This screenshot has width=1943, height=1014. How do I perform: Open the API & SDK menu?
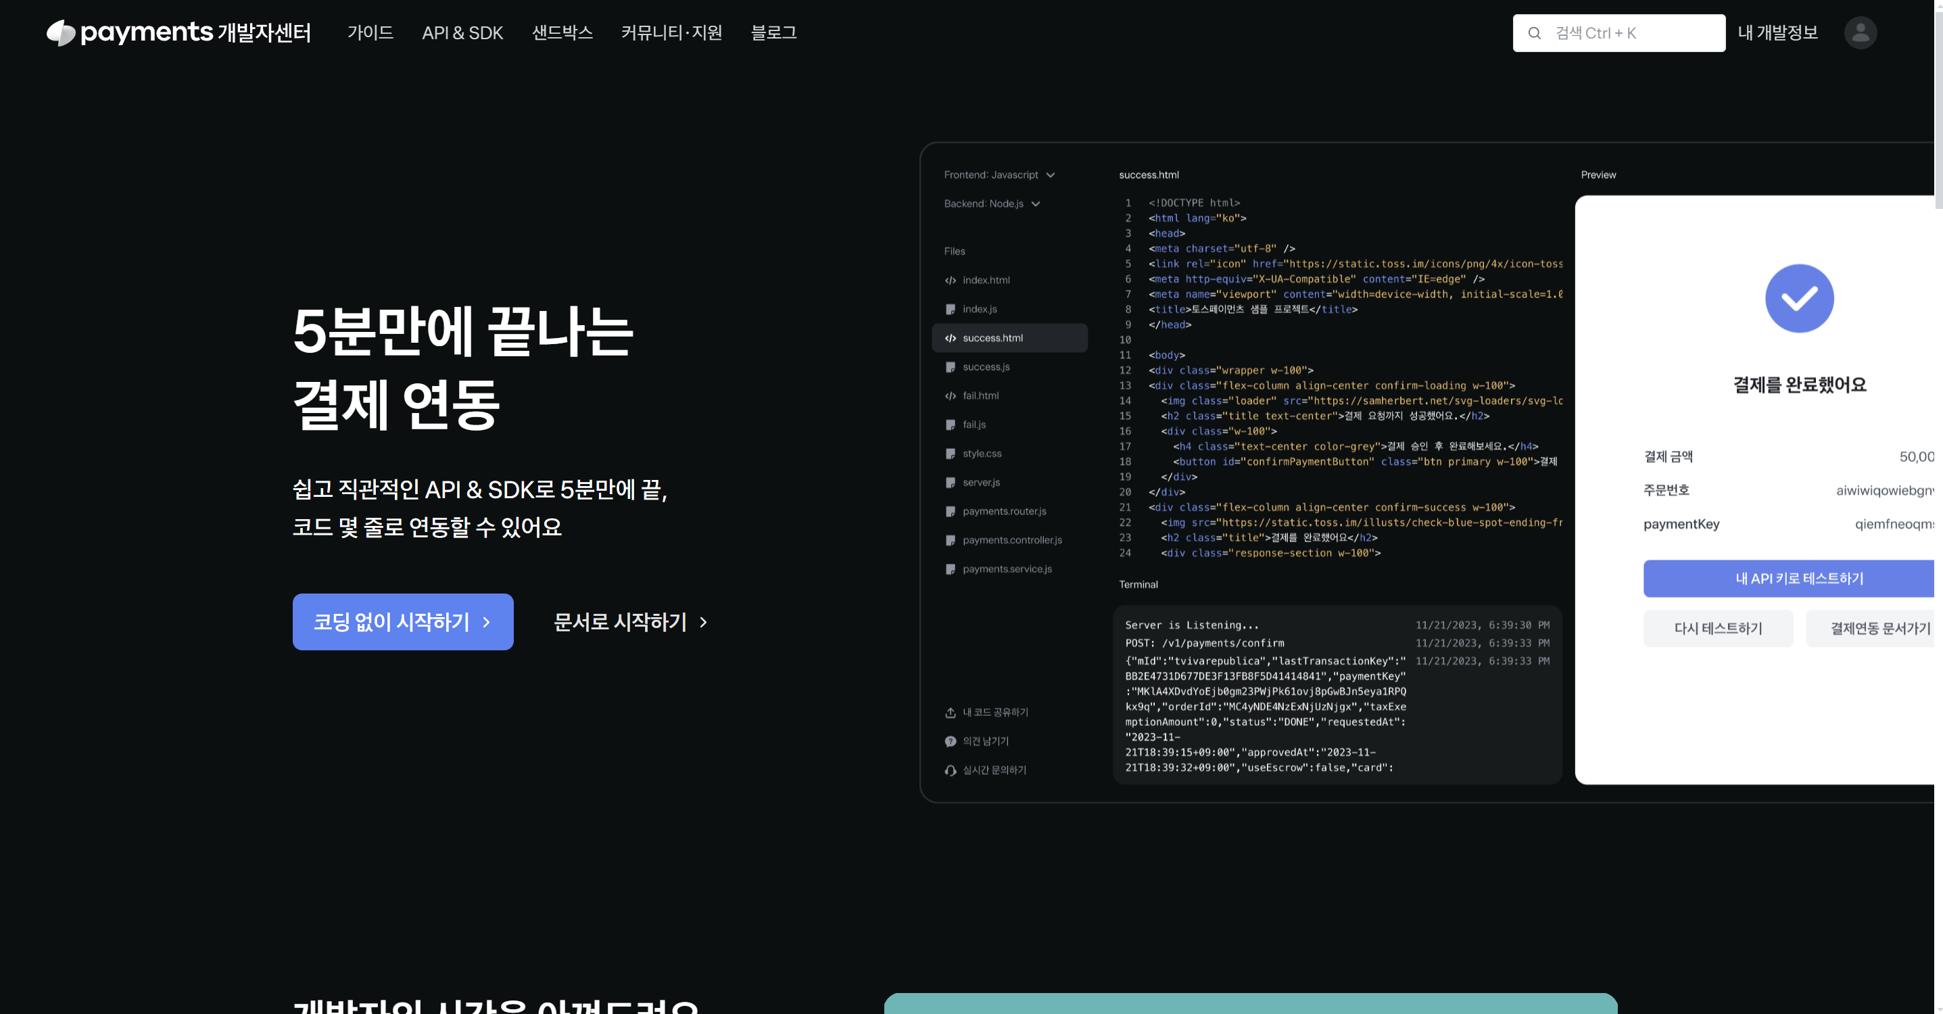coord(462,33)
